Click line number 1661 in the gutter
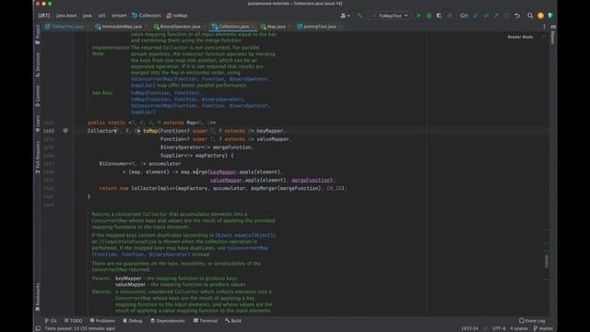The width and height of the screenshot is (590, 332). (49, 196)
